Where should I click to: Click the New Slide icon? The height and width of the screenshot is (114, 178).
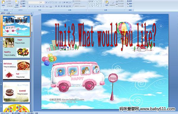coord(17,2)
